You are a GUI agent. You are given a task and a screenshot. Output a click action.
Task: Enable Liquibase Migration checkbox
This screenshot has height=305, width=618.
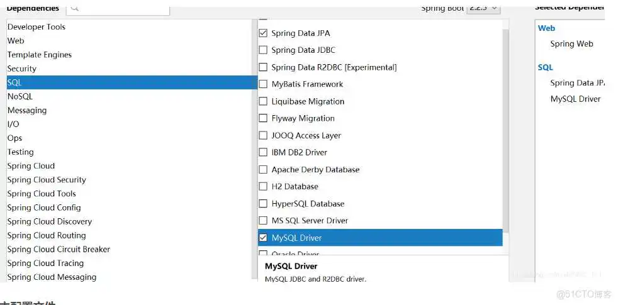click(263, 101)
